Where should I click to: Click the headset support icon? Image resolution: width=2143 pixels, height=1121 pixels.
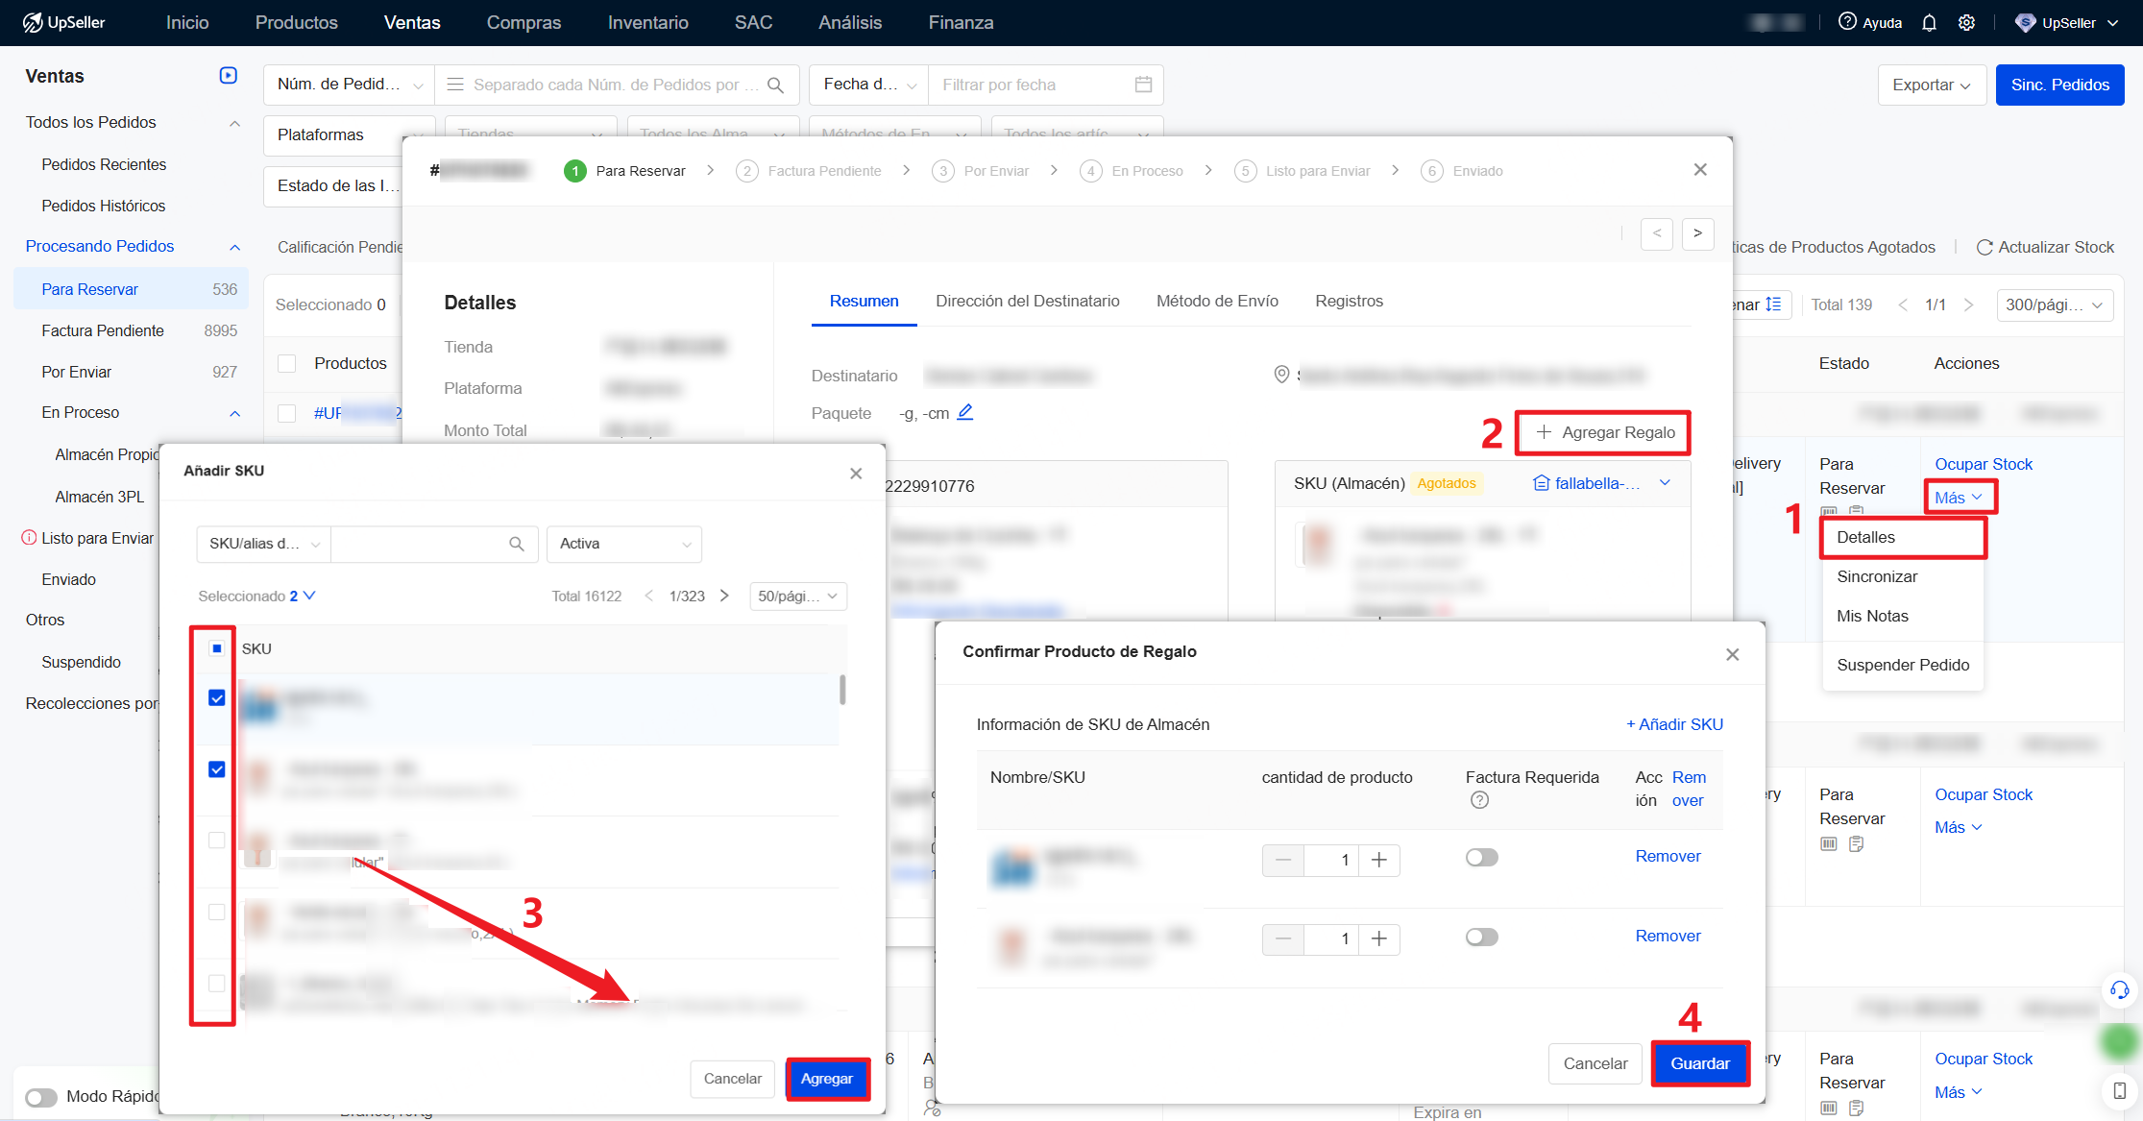(2119, 989)
